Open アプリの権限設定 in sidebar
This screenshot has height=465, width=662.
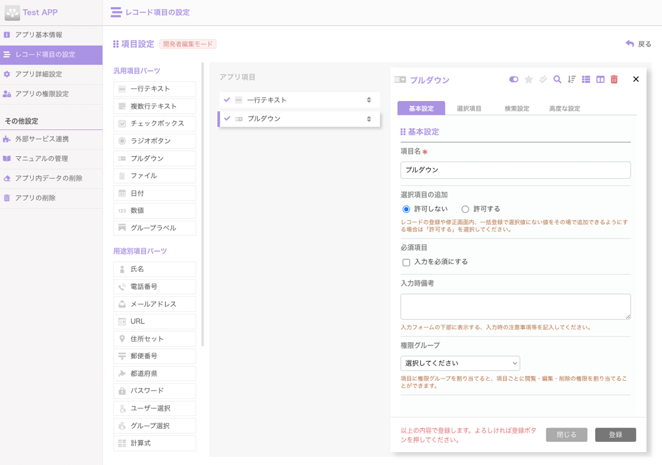click(51, 94)
